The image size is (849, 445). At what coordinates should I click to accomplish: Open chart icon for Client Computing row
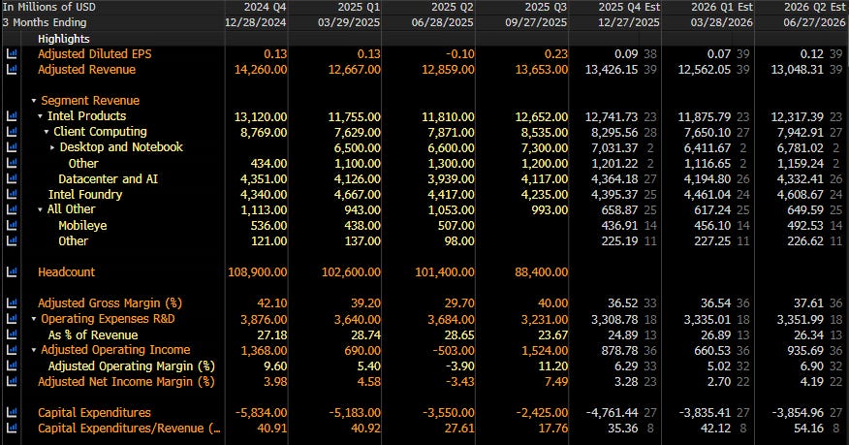(12, 132)
